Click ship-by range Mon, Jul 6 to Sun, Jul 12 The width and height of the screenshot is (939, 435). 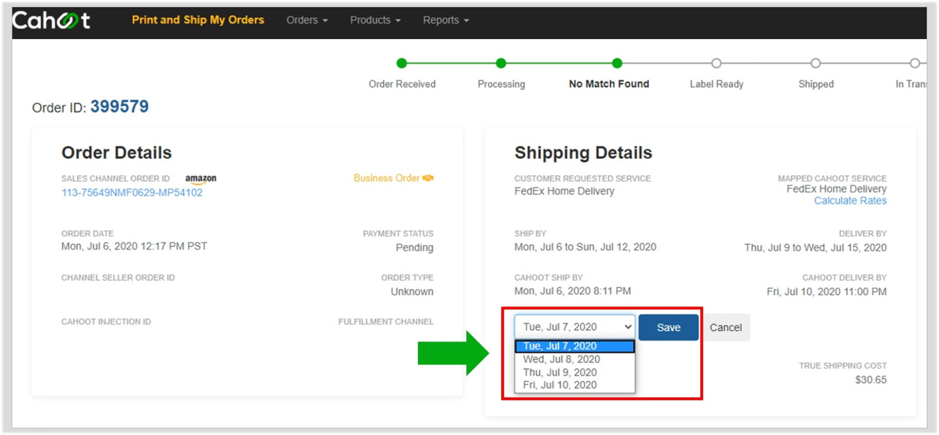click(585, 247)
